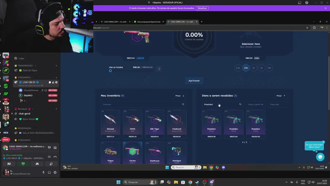Open the LIVE ON 01 channel settings gear
Screen dimensions: 330x186
tap(56, 82)
